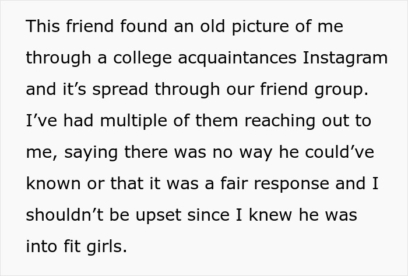
Task: Click the opening word "This"
Action: (44, 27)
